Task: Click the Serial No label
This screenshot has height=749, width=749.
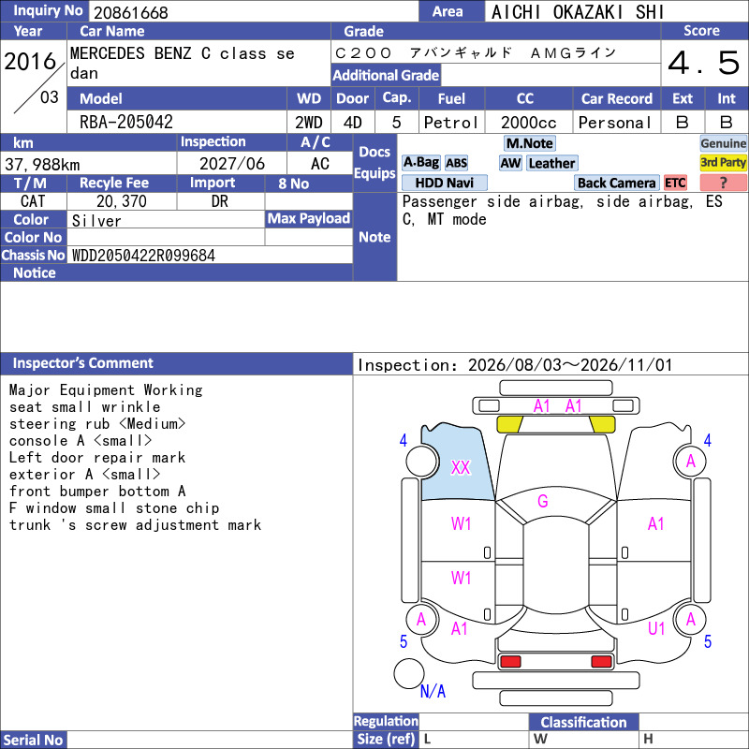Action: coord(33,740)
